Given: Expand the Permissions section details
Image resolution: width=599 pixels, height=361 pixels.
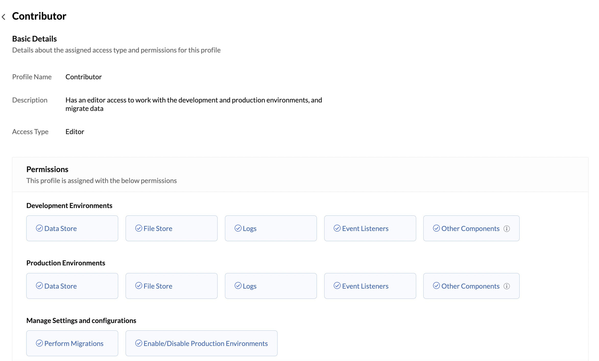Looking at the screenshot, I should [47, 169].
